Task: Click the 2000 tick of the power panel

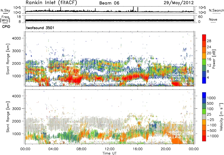Action: coord(17,63)
